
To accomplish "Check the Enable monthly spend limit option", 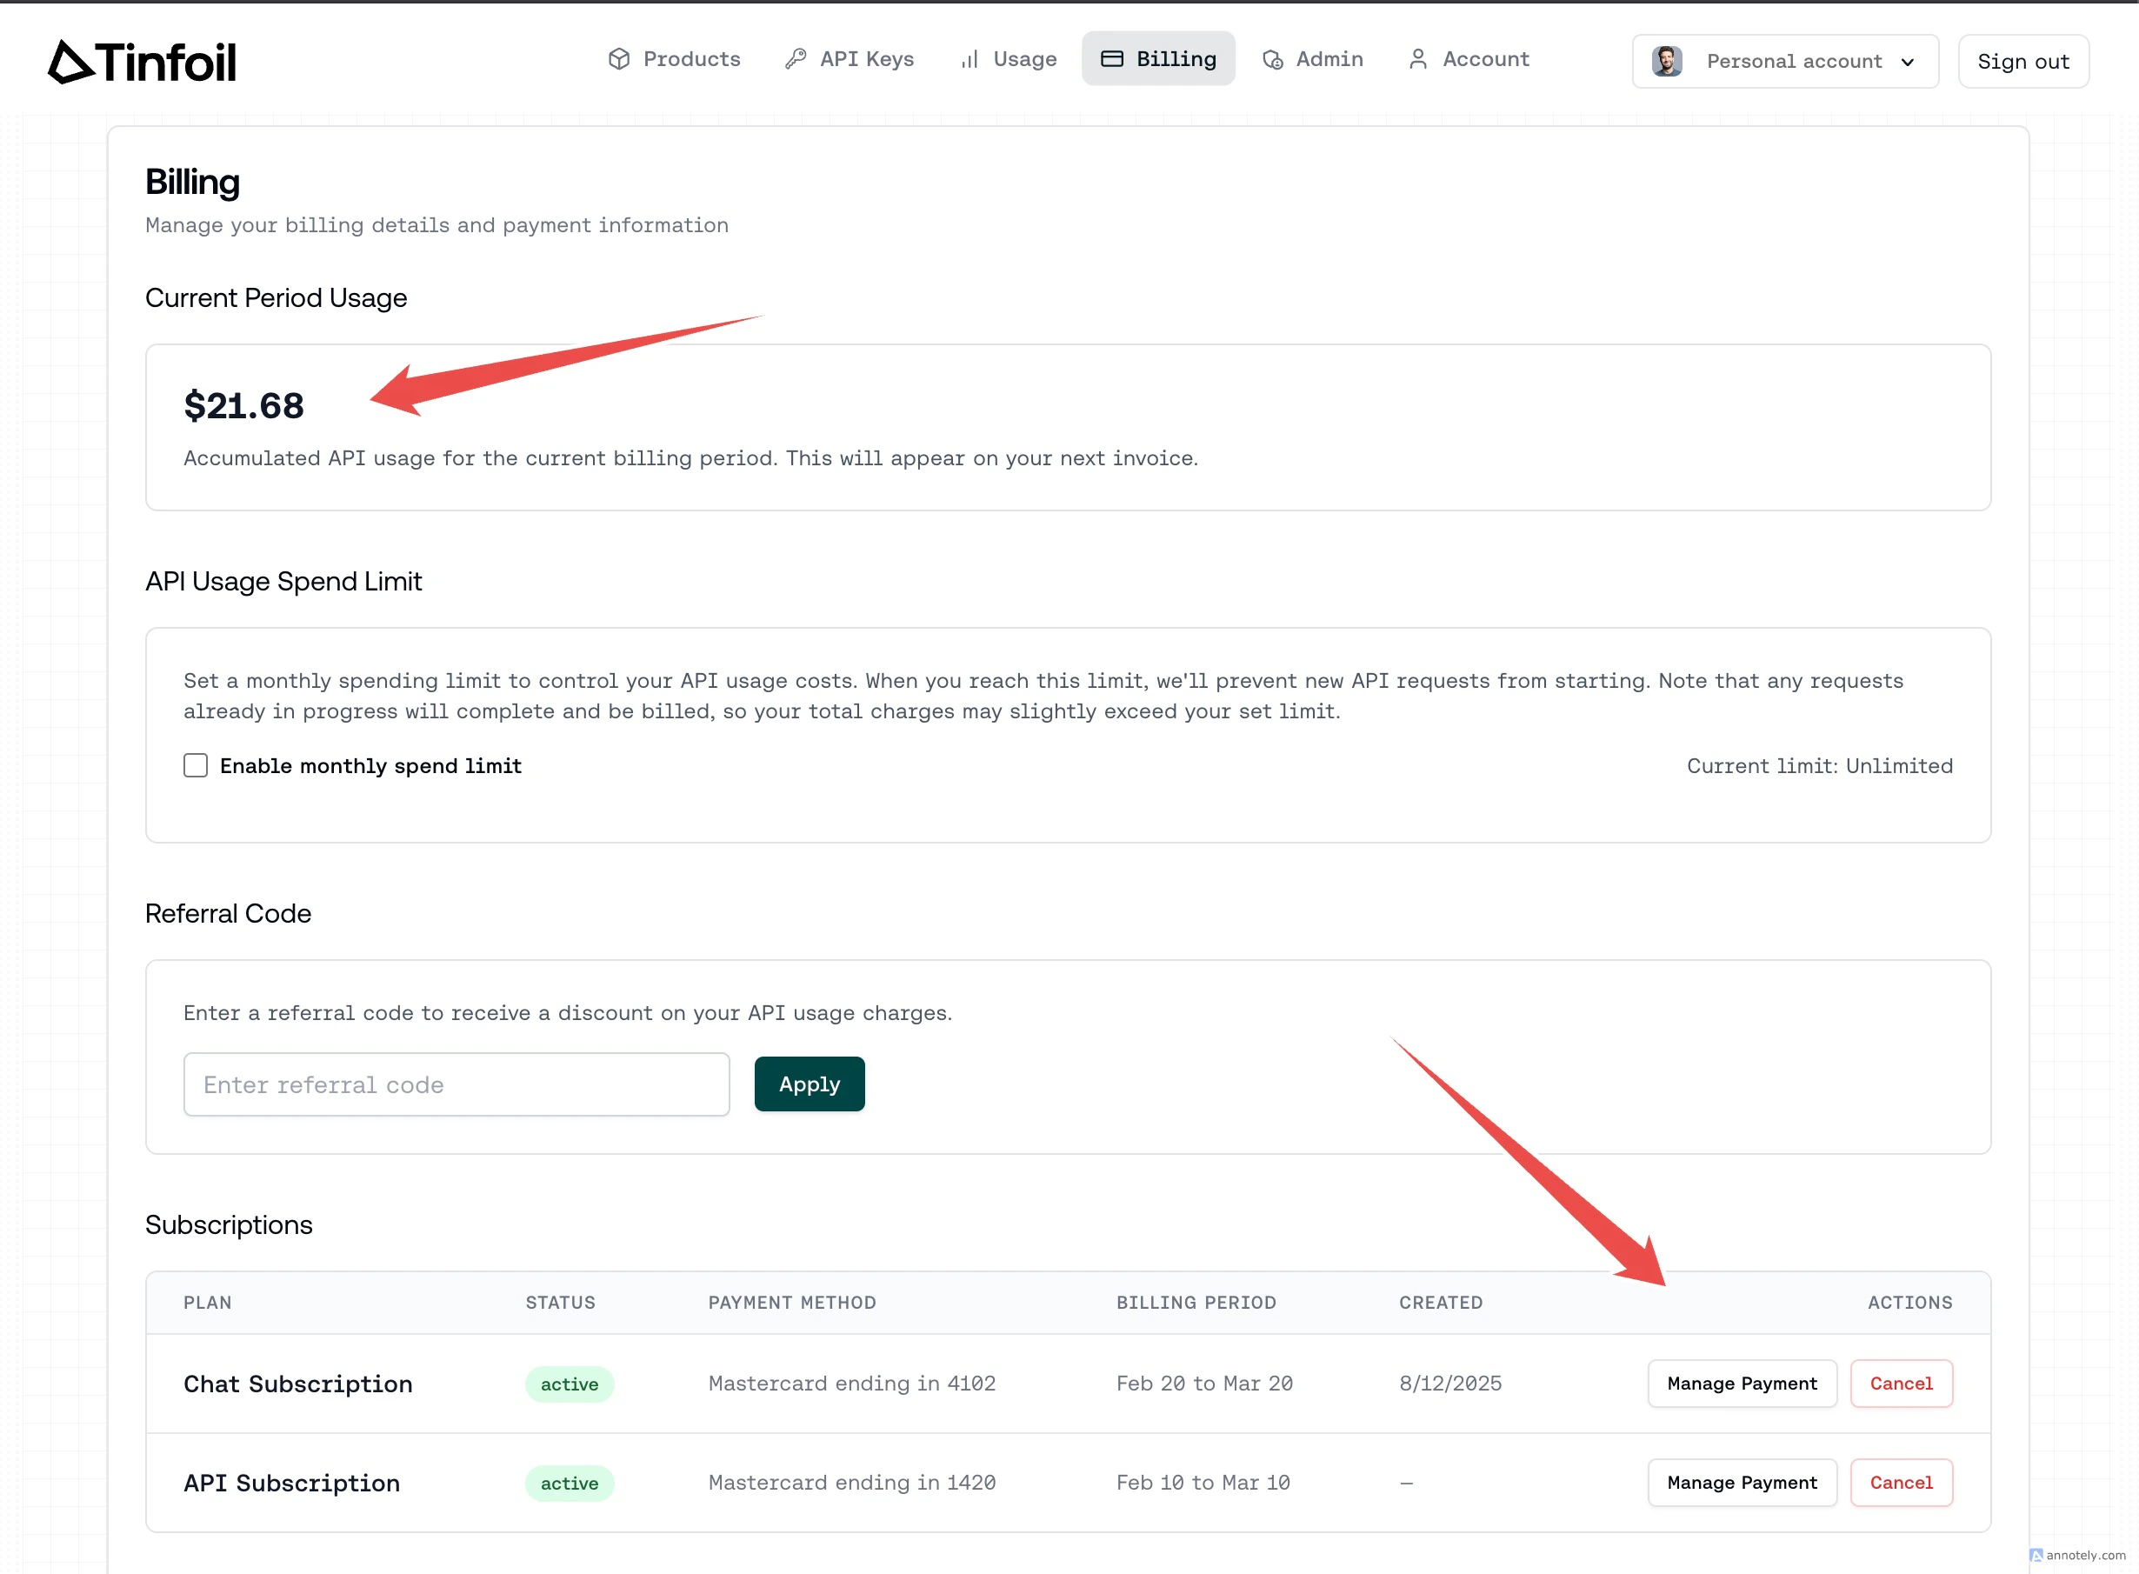I will tap(196, 764).
